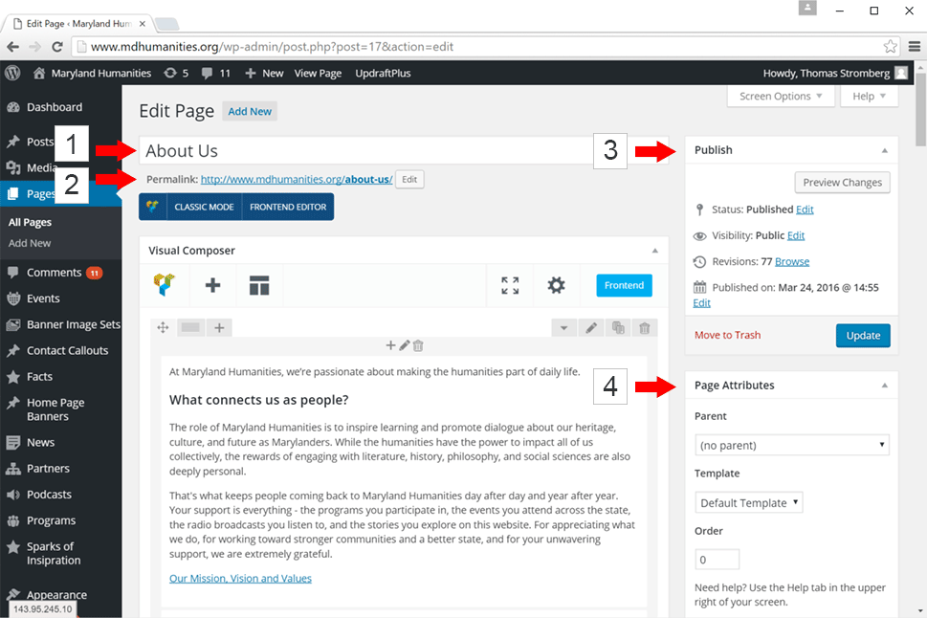Click the row move drag handle icon

click(x=163, y=327)
